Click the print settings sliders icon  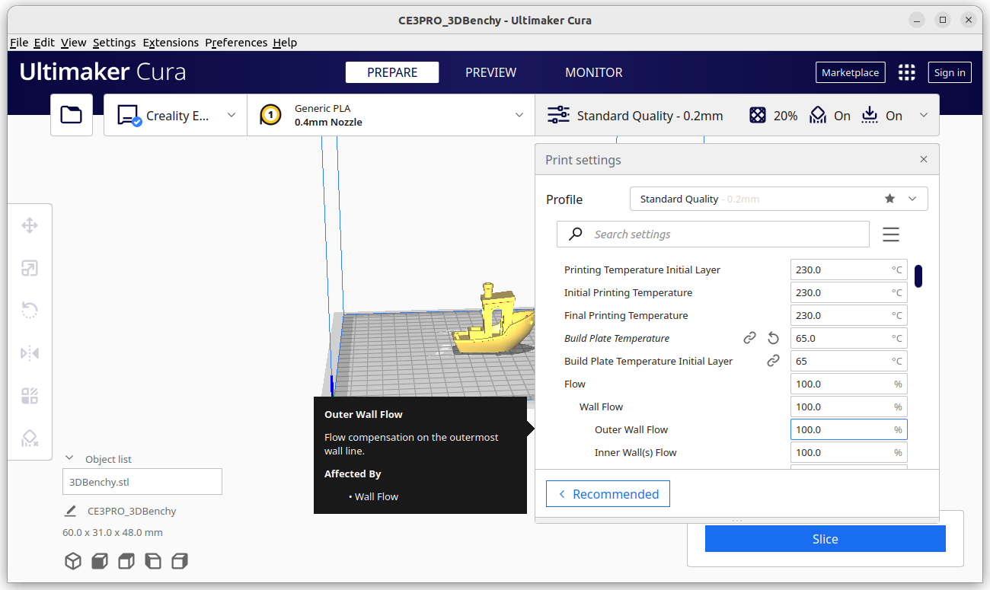click(558, 115)
